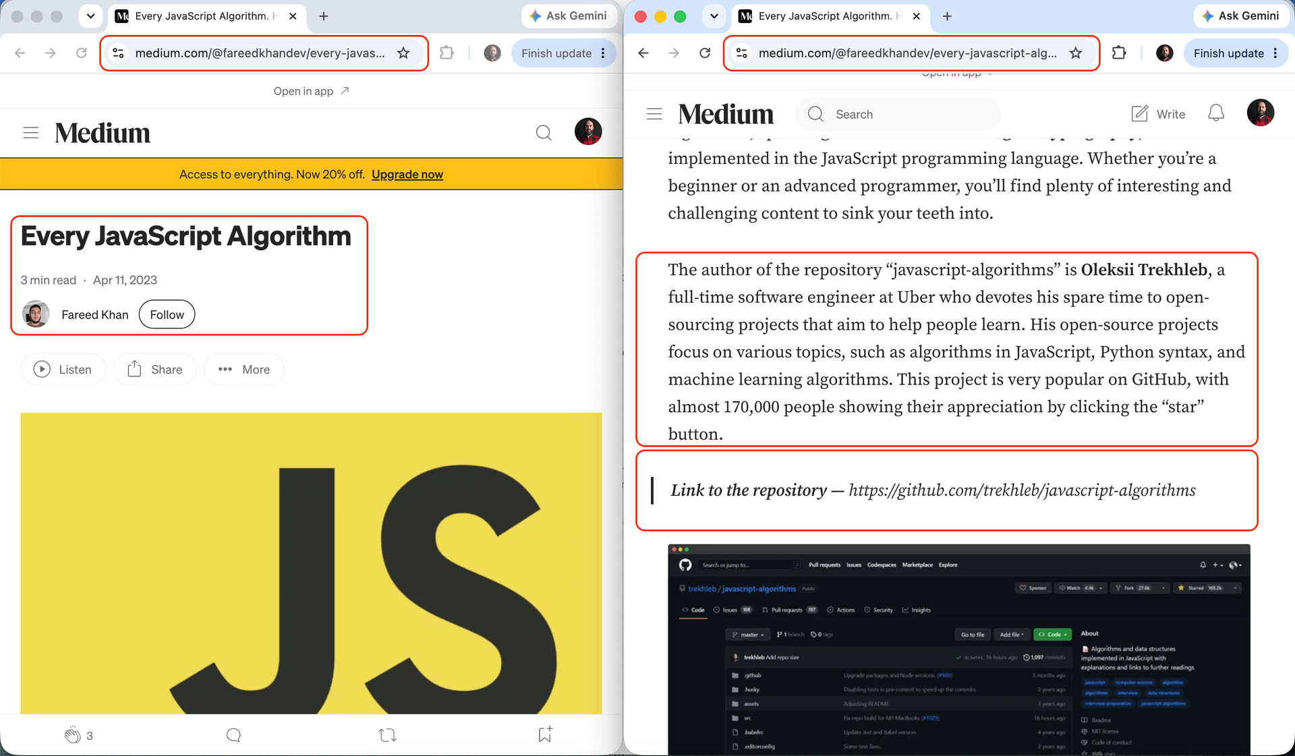Reload the page in right browser window
The image size is (1295, 756).
point(705,53)
